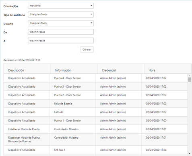The width and height of the screenshot is (192, 156).
Task: Click the Generar button
Action: pos(87,49)
